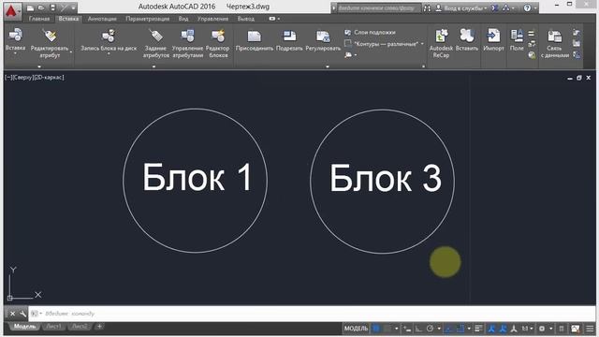
Task: Click the status bar customization hamburger icon
Action: 590,329
